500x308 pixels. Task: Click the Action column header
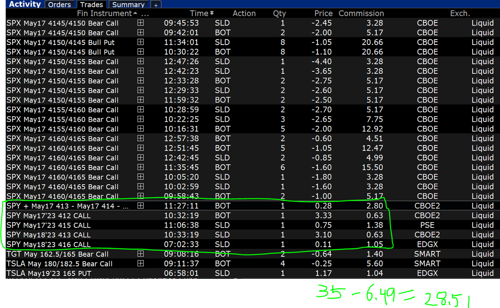(x=244, y=14)
